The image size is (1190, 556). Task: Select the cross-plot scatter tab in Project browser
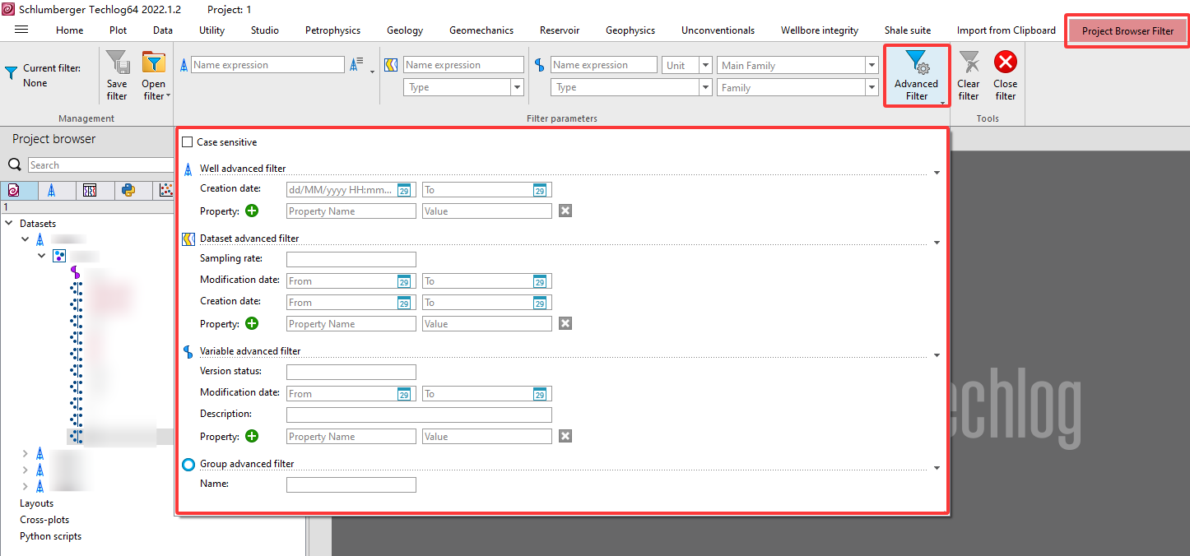pos(166,191)
